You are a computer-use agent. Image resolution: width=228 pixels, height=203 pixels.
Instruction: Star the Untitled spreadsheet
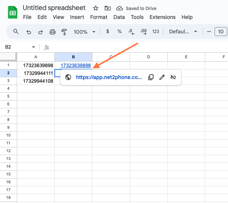click(x=96, y=8)
